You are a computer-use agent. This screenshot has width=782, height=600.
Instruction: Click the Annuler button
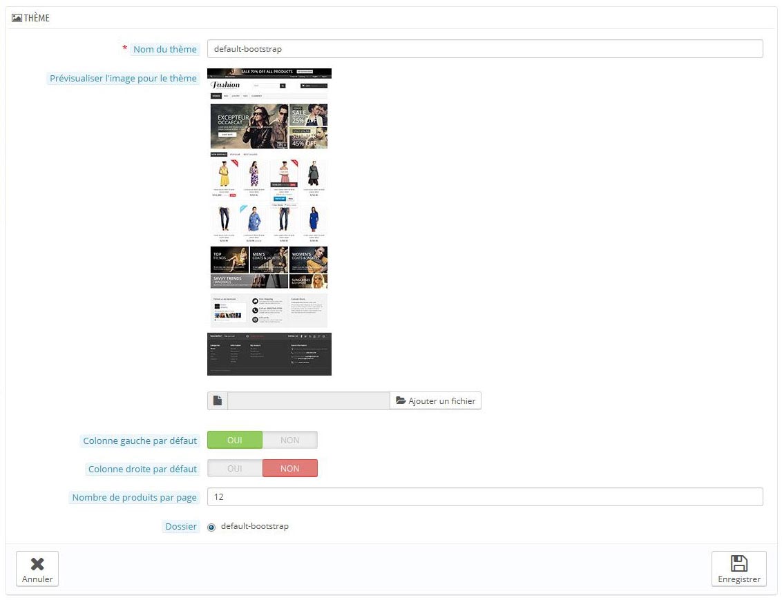(x=37, y=569)
